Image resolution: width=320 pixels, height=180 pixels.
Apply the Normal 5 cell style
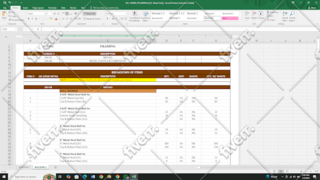click(x=175, y=18)
